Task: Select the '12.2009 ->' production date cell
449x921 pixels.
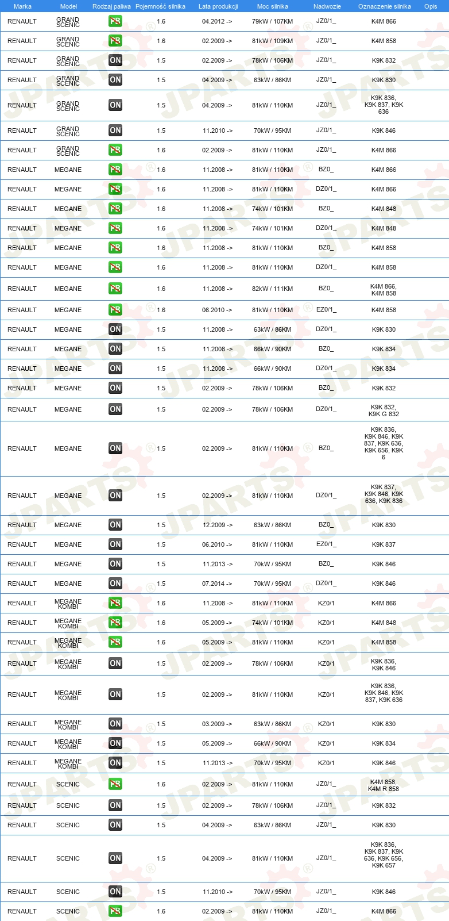Action: (x=217, y=525)
